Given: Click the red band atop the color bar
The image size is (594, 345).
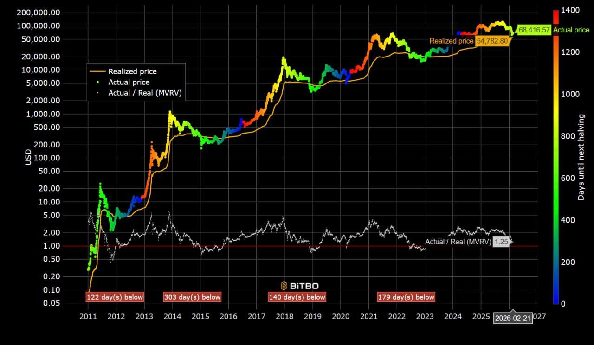Looking at the screenshot, I should point(555,17).
